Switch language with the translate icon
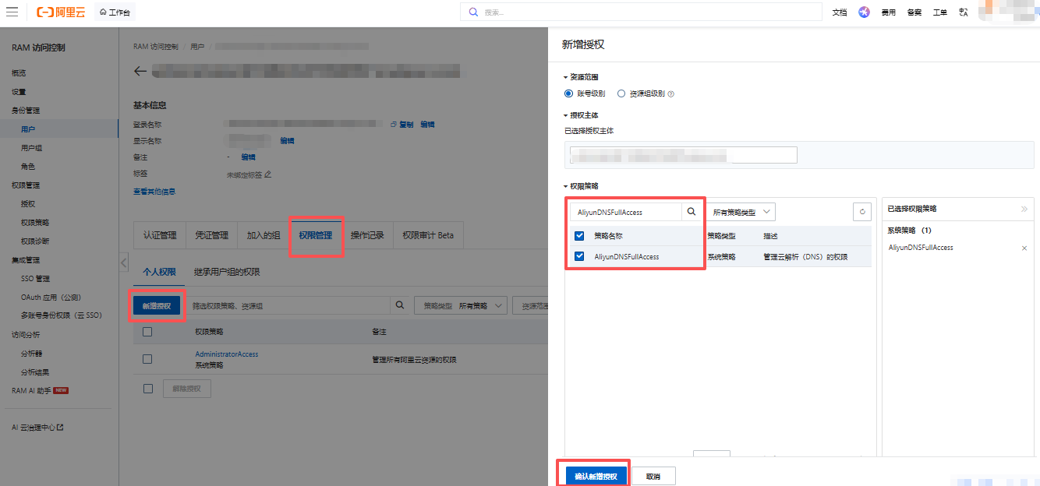This screenshot has height=486, width=1040. (964, 12)
